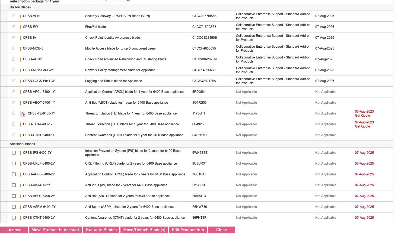Click the 'Additional Blades' section header
Screen dimensions: 398x242
click(22, 144)
